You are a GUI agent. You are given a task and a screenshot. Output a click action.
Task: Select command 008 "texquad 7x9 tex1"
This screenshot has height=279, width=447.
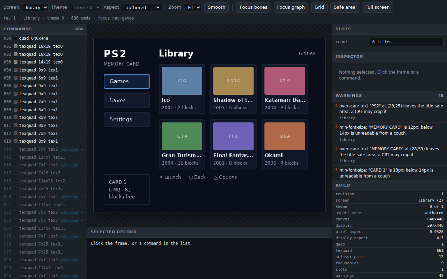43,102
